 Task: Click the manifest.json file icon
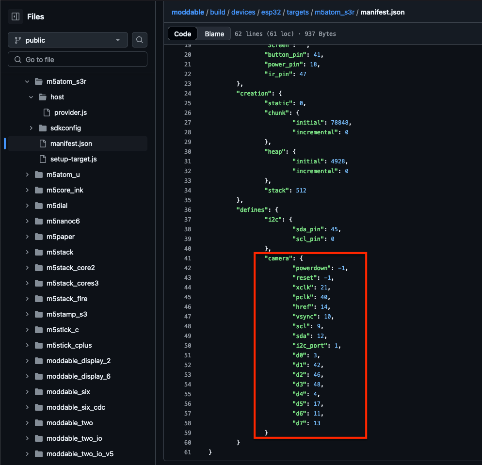(x=43, y=144)
